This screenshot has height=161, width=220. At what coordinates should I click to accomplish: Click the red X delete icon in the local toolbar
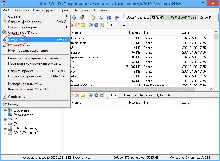pos(77,95)
